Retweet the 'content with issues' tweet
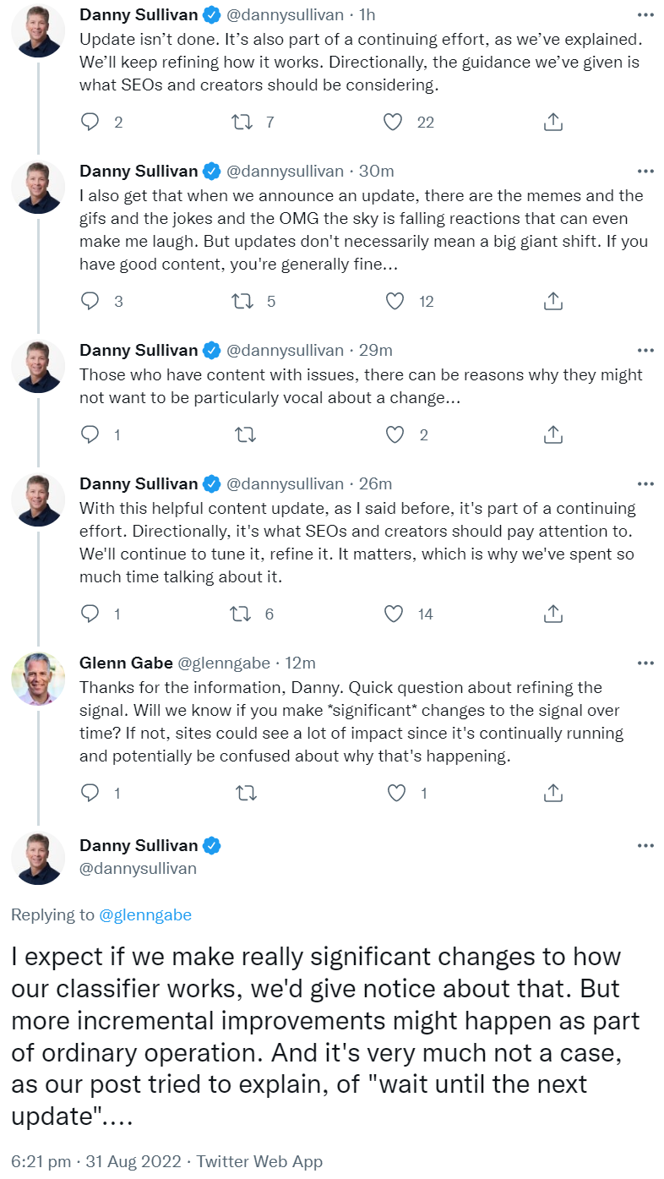The height and width of the screenshot is (1179, 664). [x=245, y=435]
